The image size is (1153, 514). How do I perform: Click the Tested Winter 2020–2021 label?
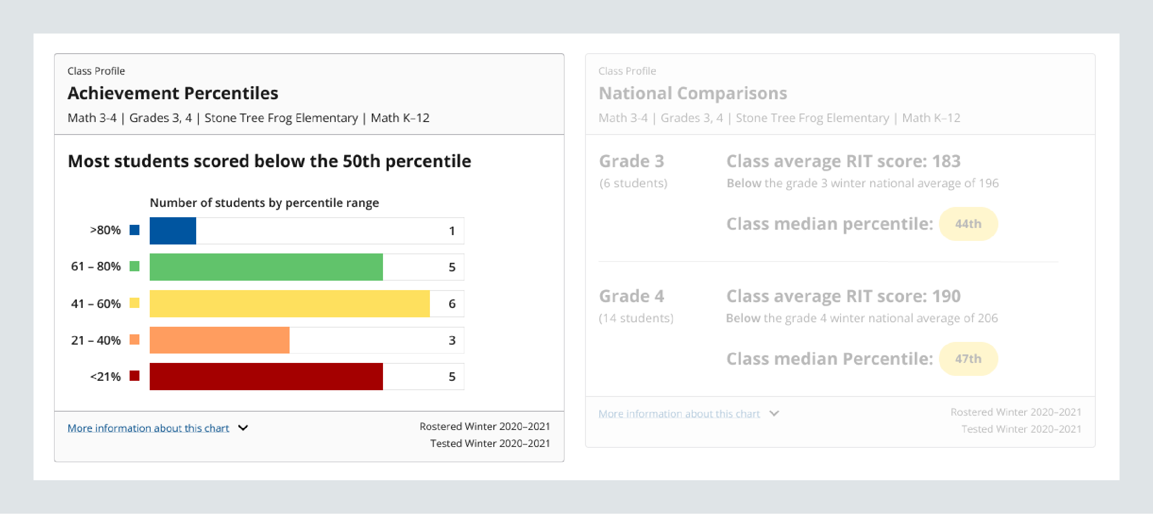(x=490, y=443)
